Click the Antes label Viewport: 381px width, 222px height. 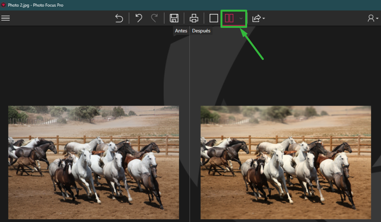181,31
